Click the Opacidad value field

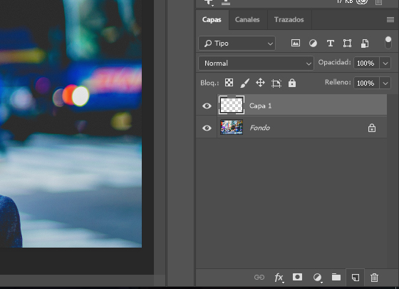366,63
